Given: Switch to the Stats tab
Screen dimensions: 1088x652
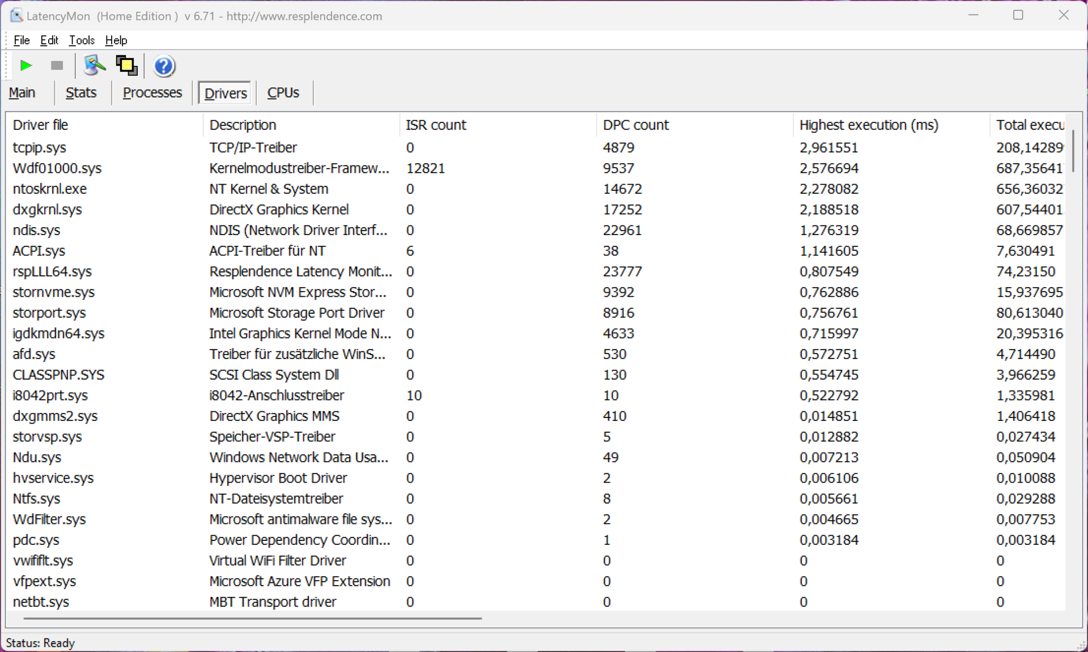Looking at the screenshot, I should click(x=81, y=92).
